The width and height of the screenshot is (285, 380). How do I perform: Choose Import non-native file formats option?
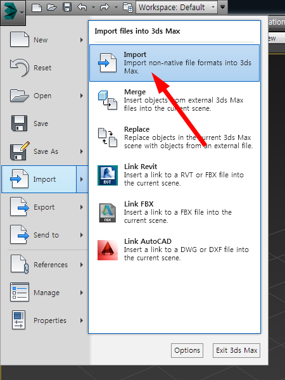click(x=175, y=63)
